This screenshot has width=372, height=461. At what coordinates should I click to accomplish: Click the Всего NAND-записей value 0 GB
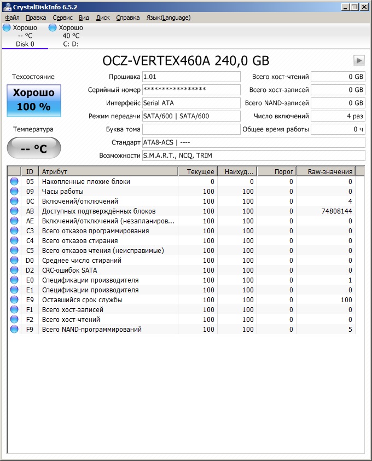pyautogui.click(x=338, y=103)
